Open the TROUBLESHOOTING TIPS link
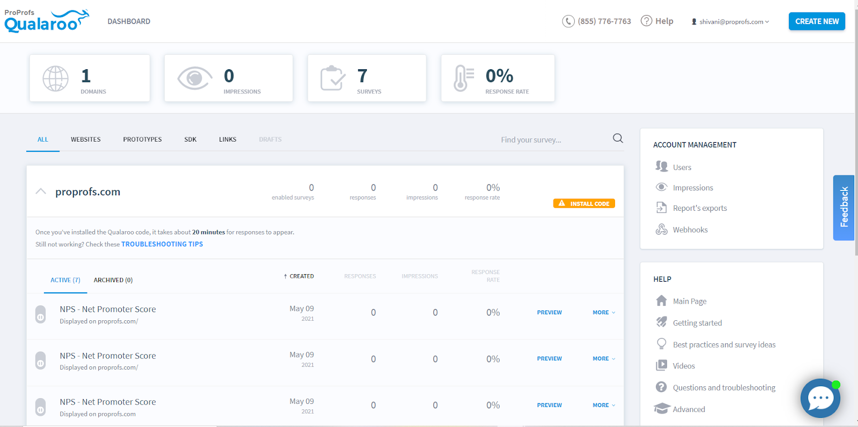 click(162, 244)
